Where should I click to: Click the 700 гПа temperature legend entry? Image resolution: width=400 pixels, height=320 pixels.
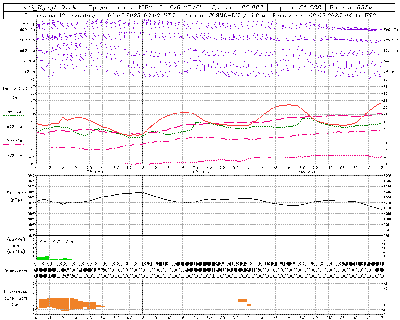[15, 141]
